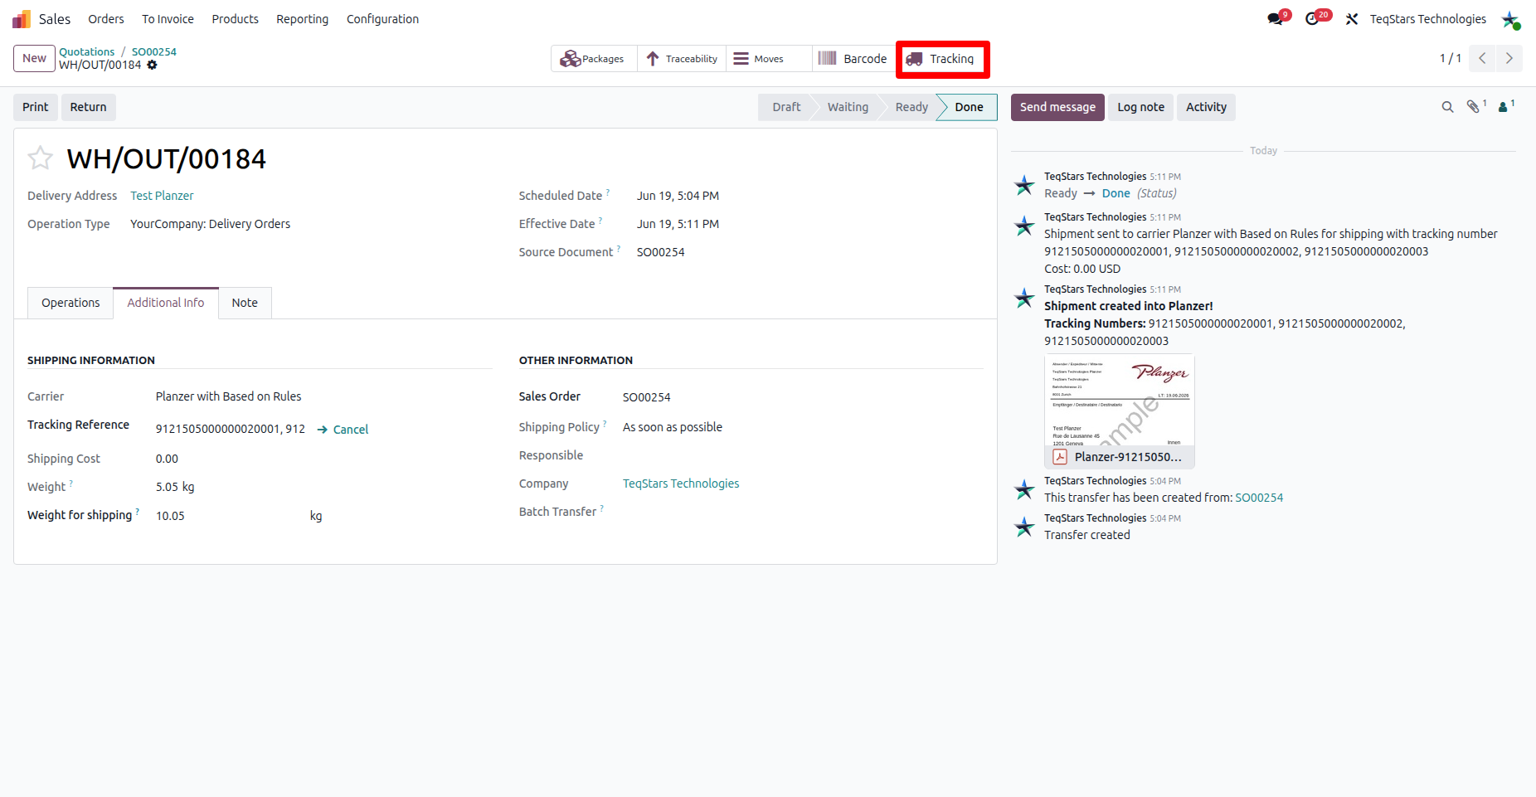The height and width of the screenshot is (797, 1536).
Task: Click Send message in the chatter
Action: 1057,107
